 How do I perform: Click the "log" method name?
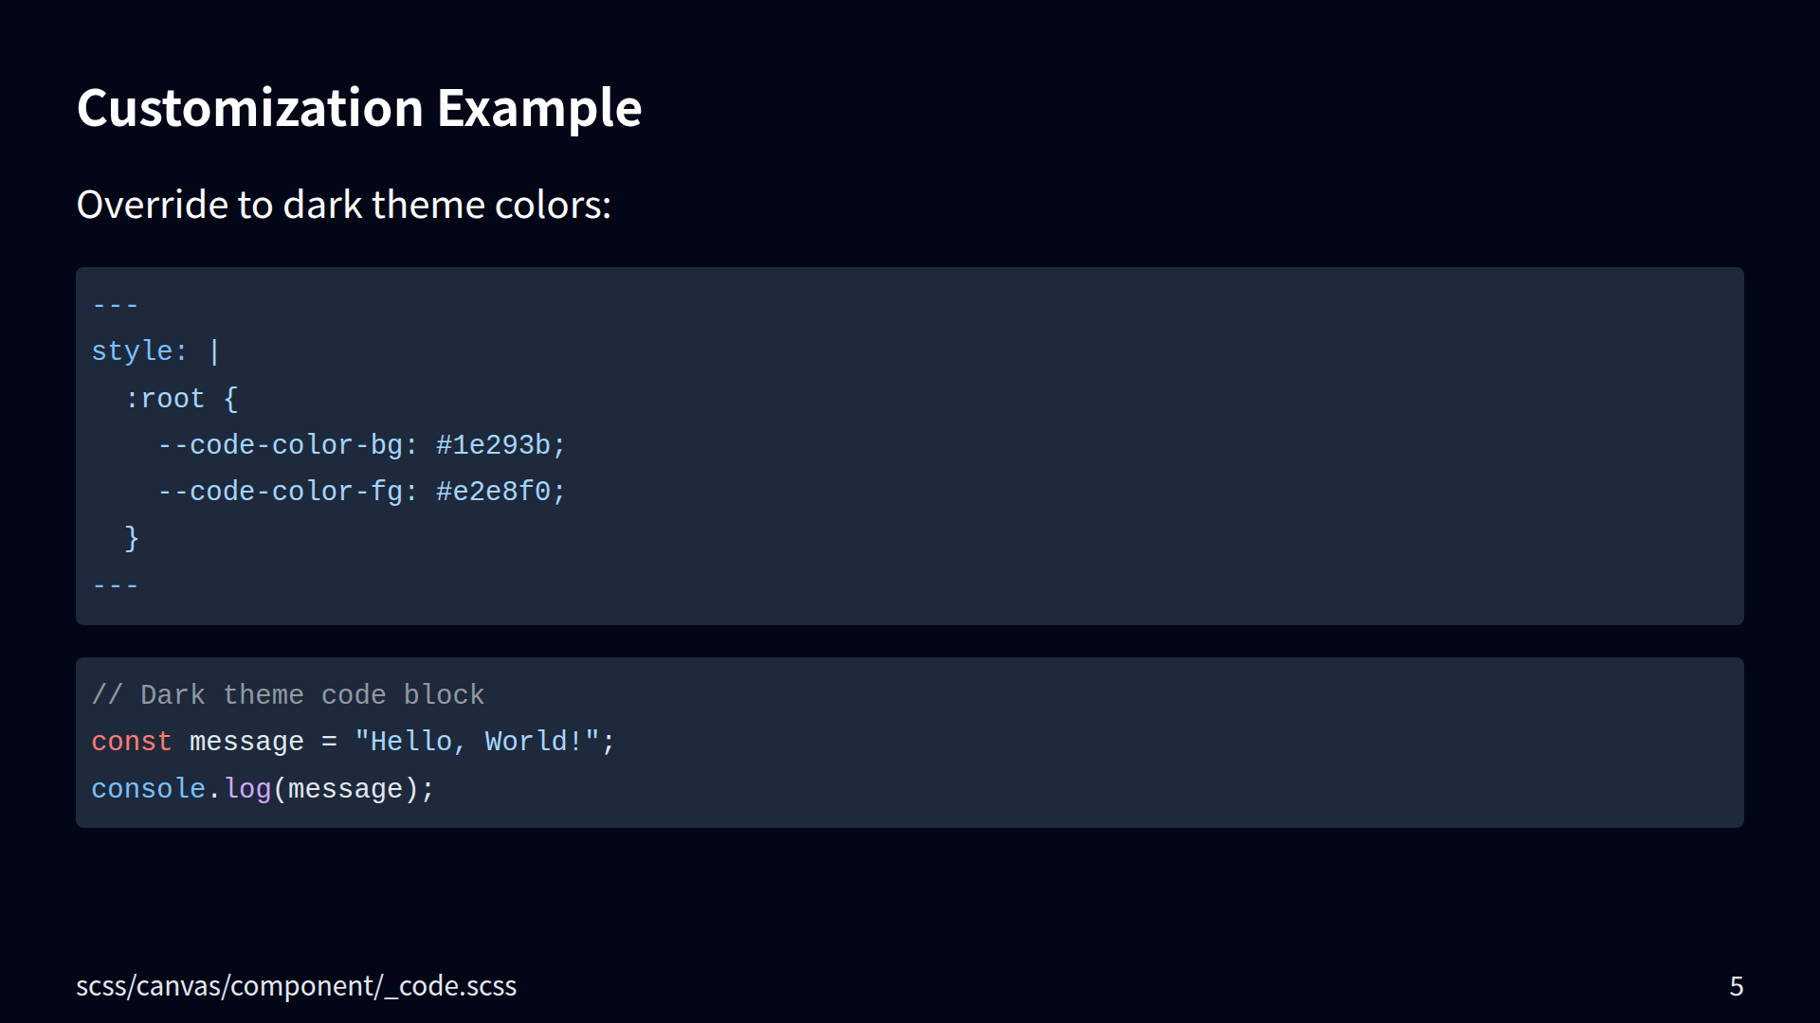click(x=248, y=789)
